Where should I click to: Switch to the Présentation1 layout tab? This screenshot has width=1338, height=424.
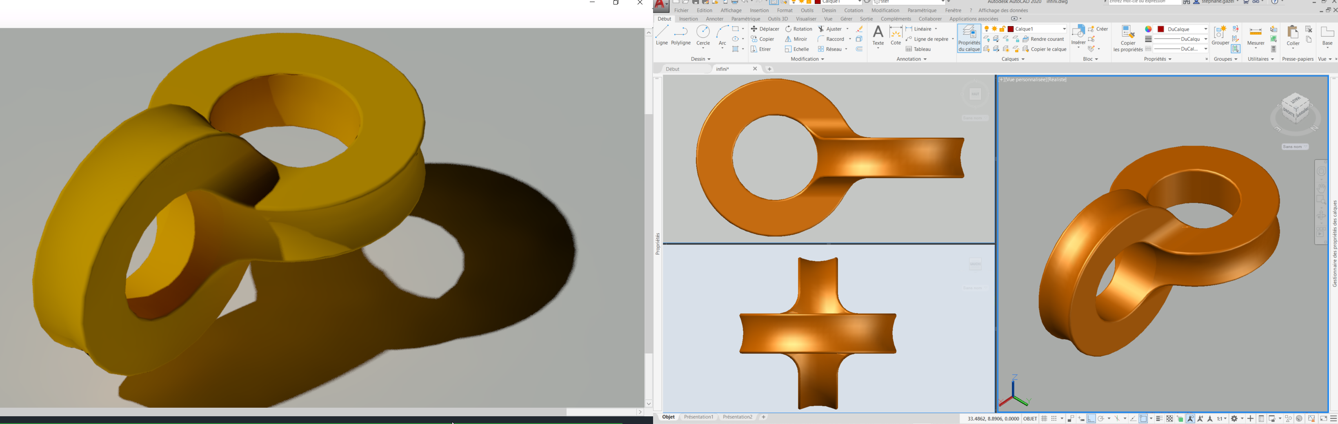click(x=699, y=417)
